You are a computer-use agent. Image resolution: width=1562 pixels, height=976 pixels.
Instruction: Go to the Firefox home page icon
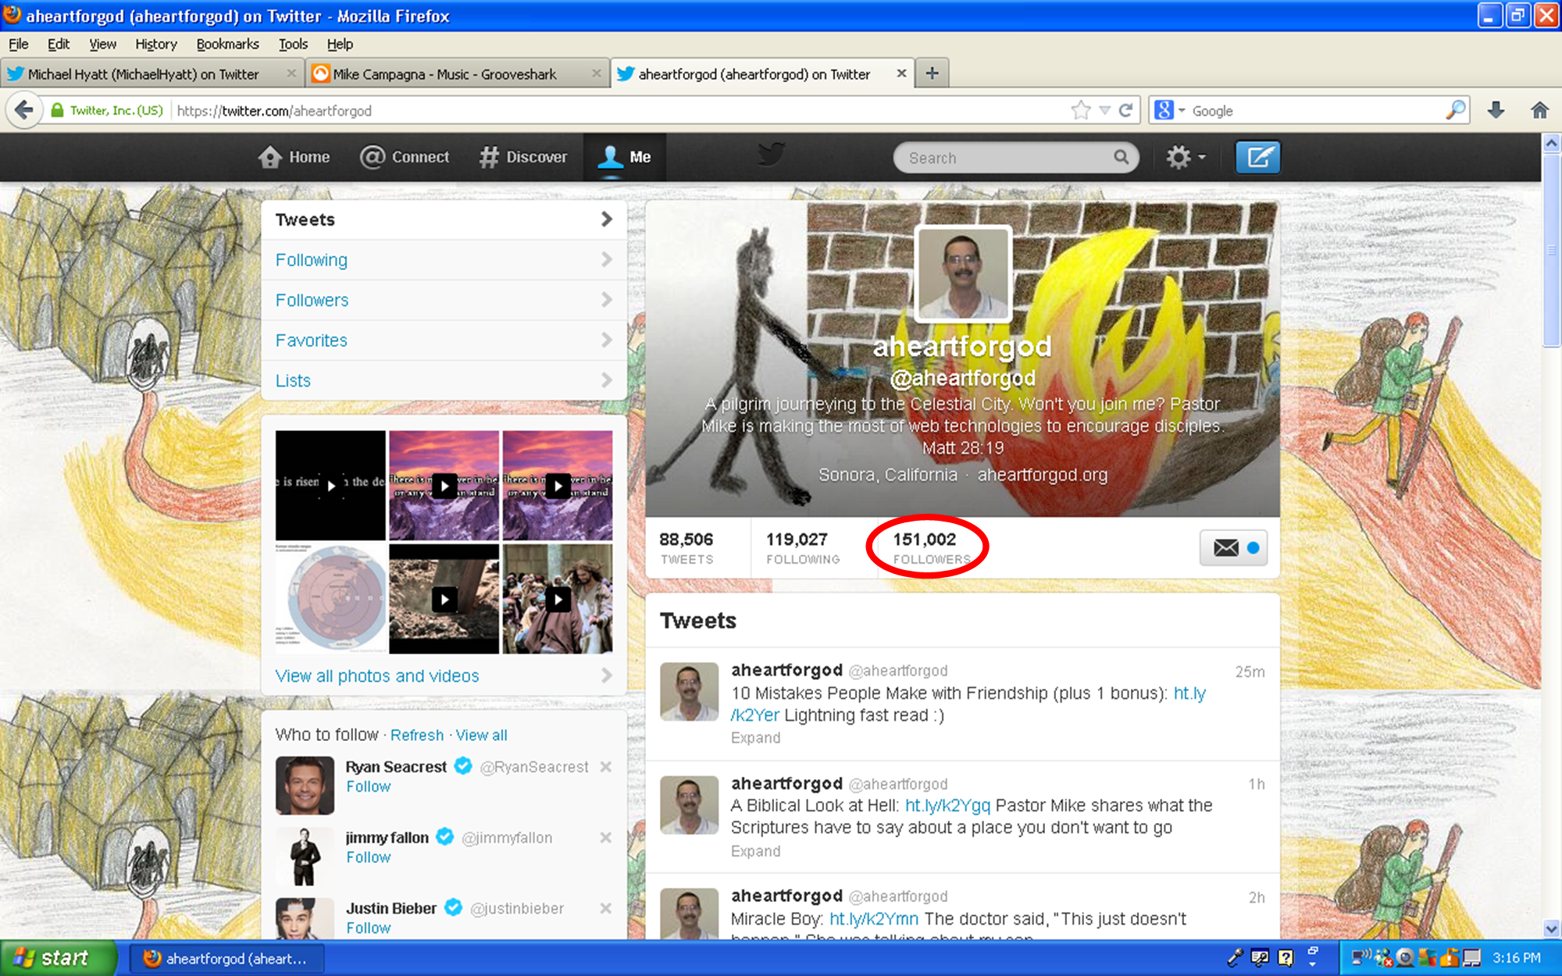click(1539, 110)
